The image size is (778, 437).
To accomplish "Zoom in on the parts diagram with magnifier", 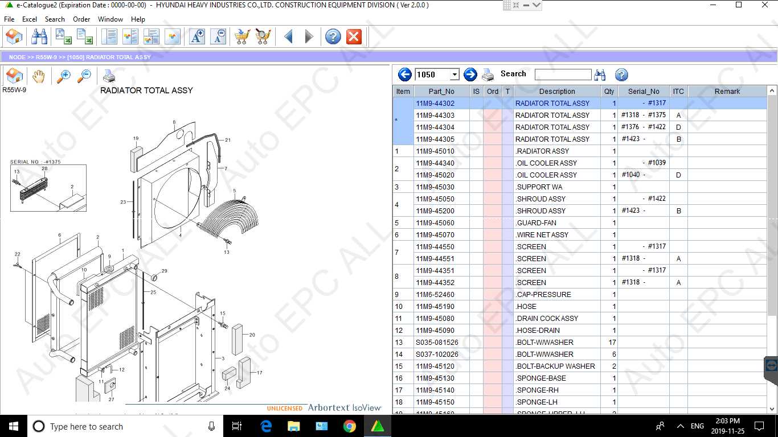I will click(x=64, y=75).
